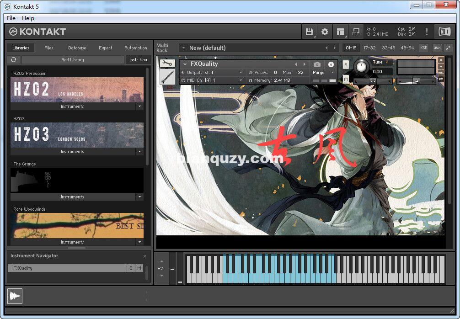
Task: Close the Instrument Navigator pane
Action: 144,256
